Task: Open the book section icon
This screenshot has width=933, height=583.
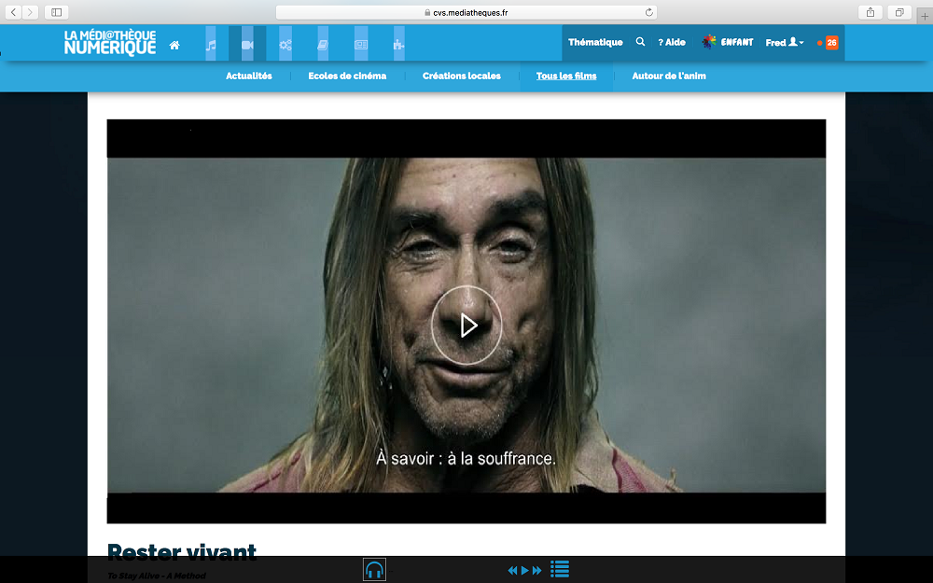Action: tap(323, 44)
